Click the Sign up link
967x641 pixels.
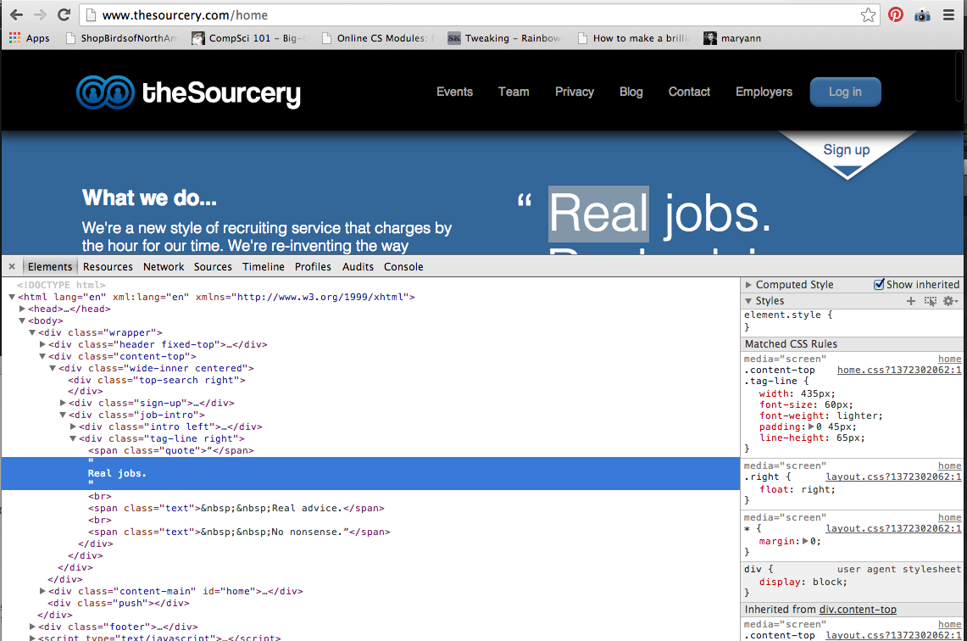click(x=846, y=150)
